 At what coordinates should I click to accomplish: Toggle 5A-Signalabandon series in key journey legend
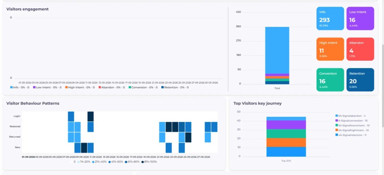(350, 116)
